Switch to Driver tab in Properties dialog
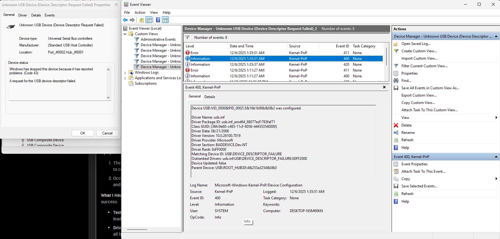The image size is (500, 239). tap(23, 15)
